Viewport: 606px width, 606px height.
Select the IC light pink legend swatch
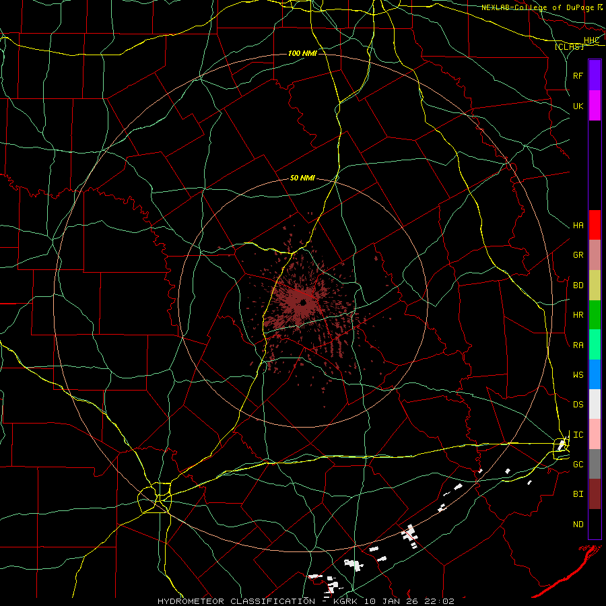[x=595, y=434]
